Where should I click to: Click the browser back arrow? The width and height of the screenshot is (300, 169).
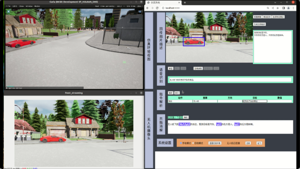click(148, 8)
